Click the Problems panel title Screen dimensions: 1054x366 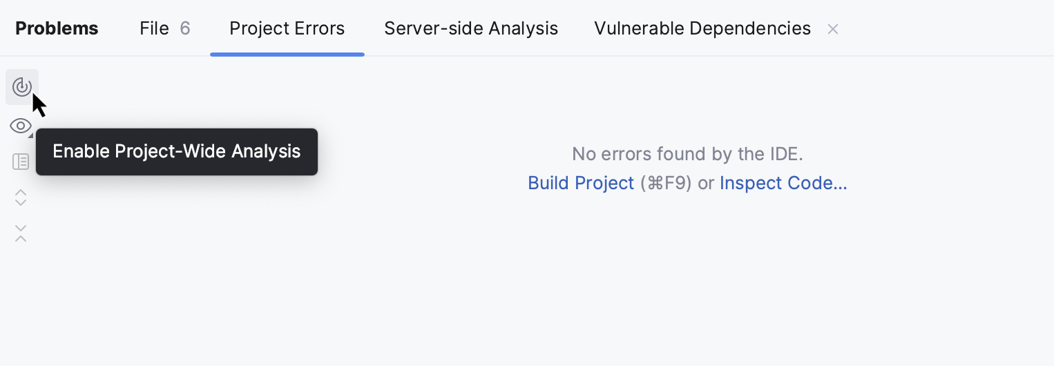click(x=57, y=28)
